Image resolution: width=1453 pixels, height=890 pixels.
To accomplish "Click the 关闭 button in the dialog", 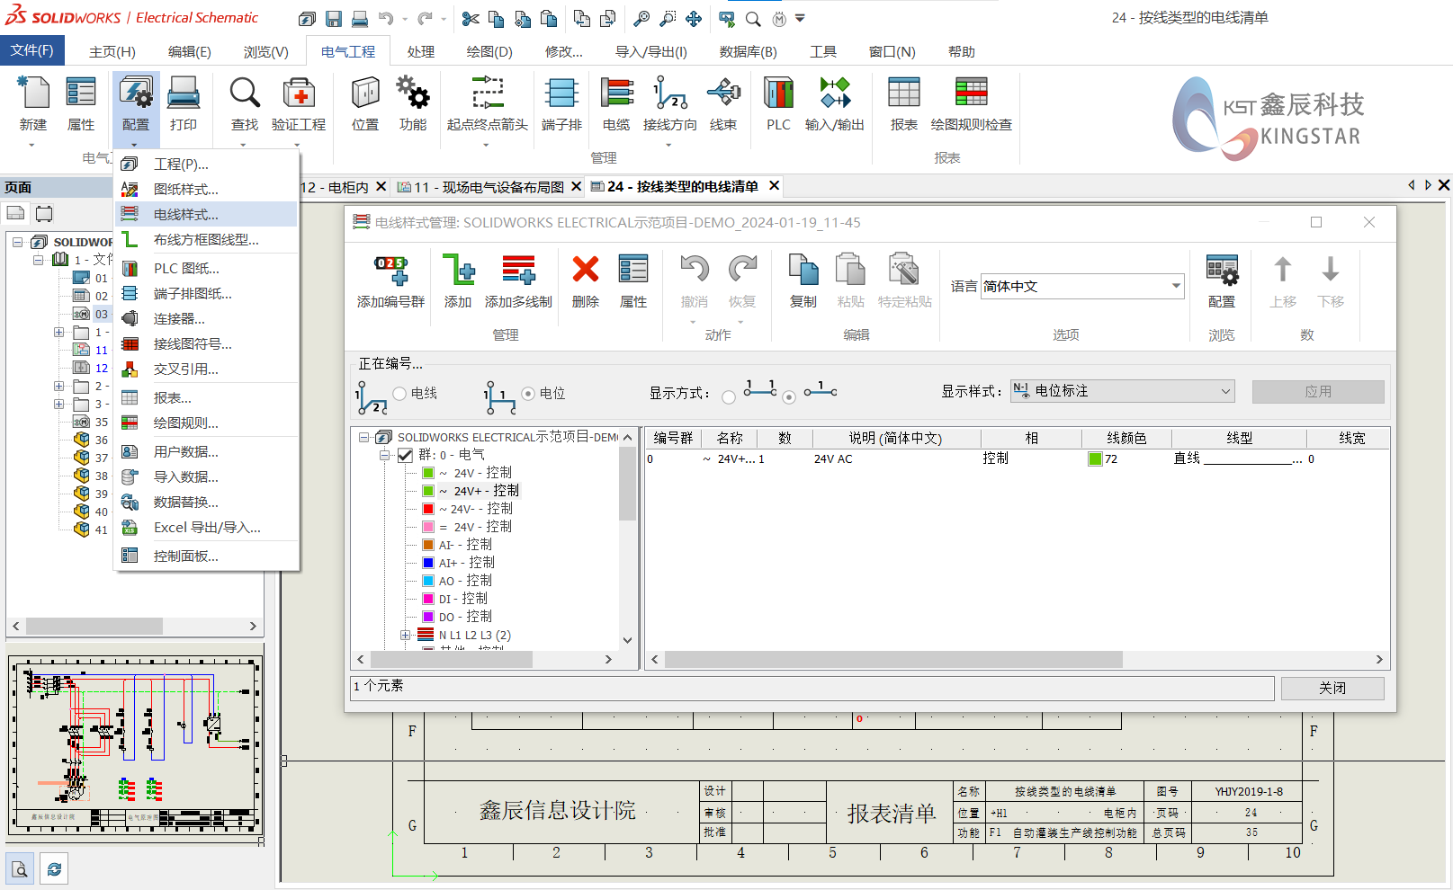I will coord(1332,688).
